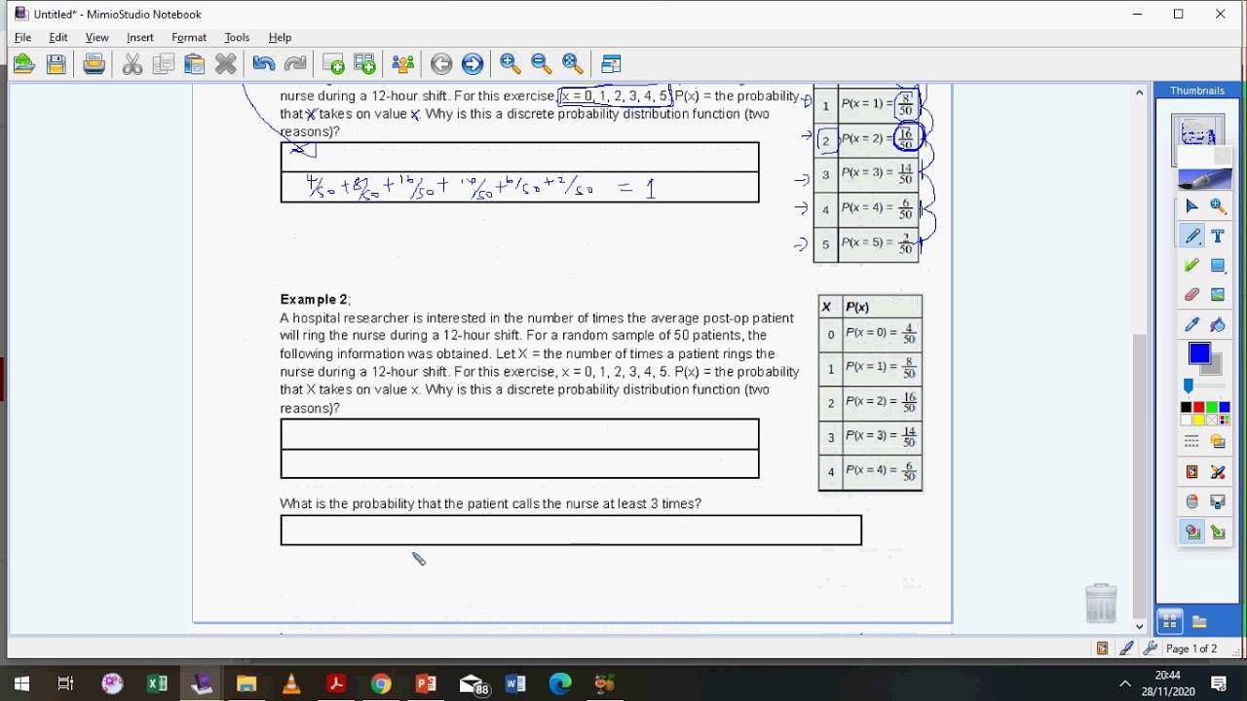Select the pink Eraser tool
1247x701 pixels.
pos(1191,294)
